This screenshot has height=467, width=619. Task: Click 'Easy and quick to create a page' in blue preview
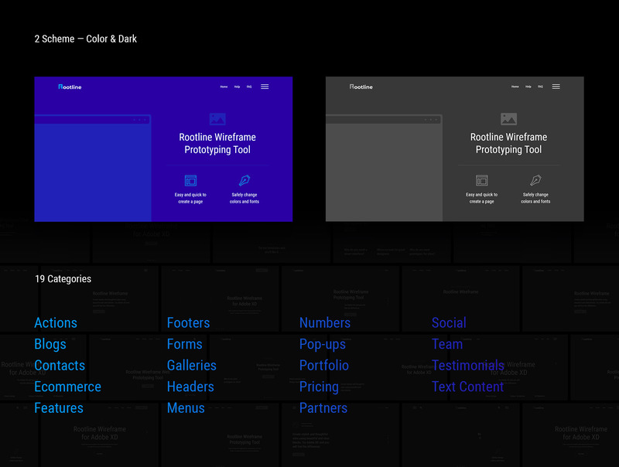190,199
